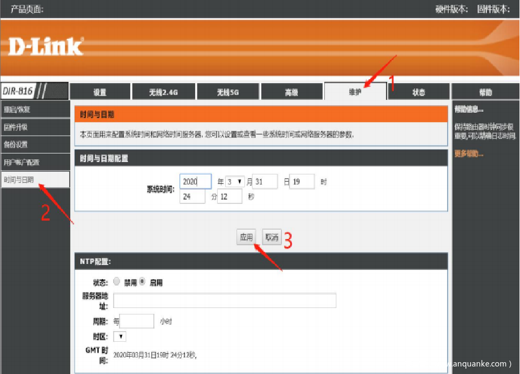The width and height of the screenshot is (520, 374).
Task: Click the DIR-816 model label
Action: (x=18, y=91)
